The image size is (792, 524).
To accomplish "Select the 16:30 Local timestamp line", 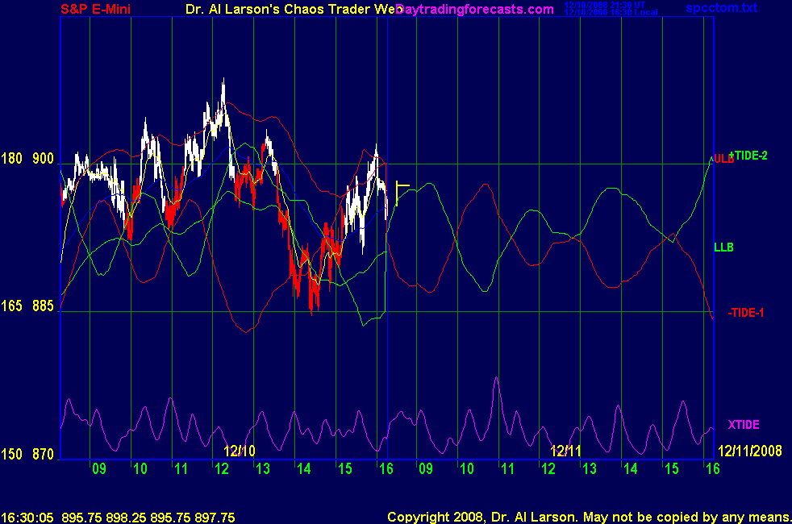I will point(611,13).
